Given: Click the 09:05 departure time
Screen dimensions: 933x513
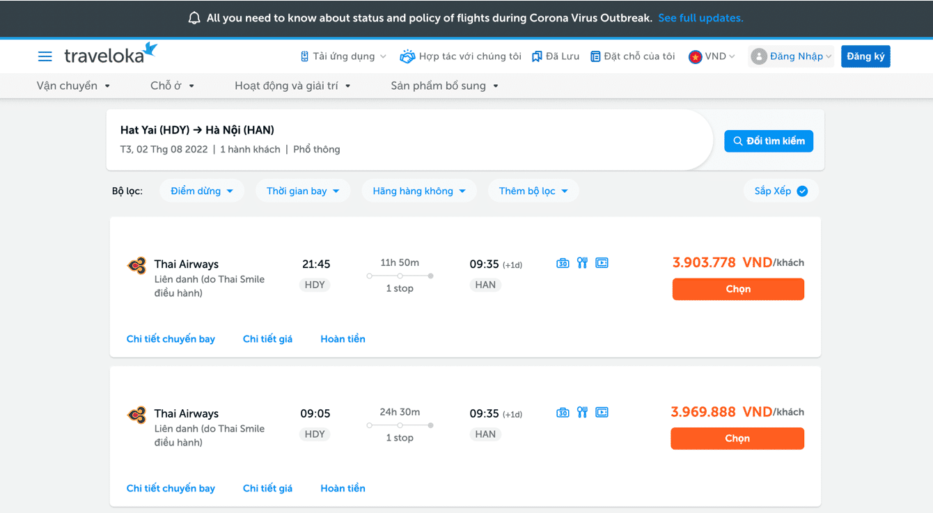Looking at the screenshot, I should [x=315, y=414].
